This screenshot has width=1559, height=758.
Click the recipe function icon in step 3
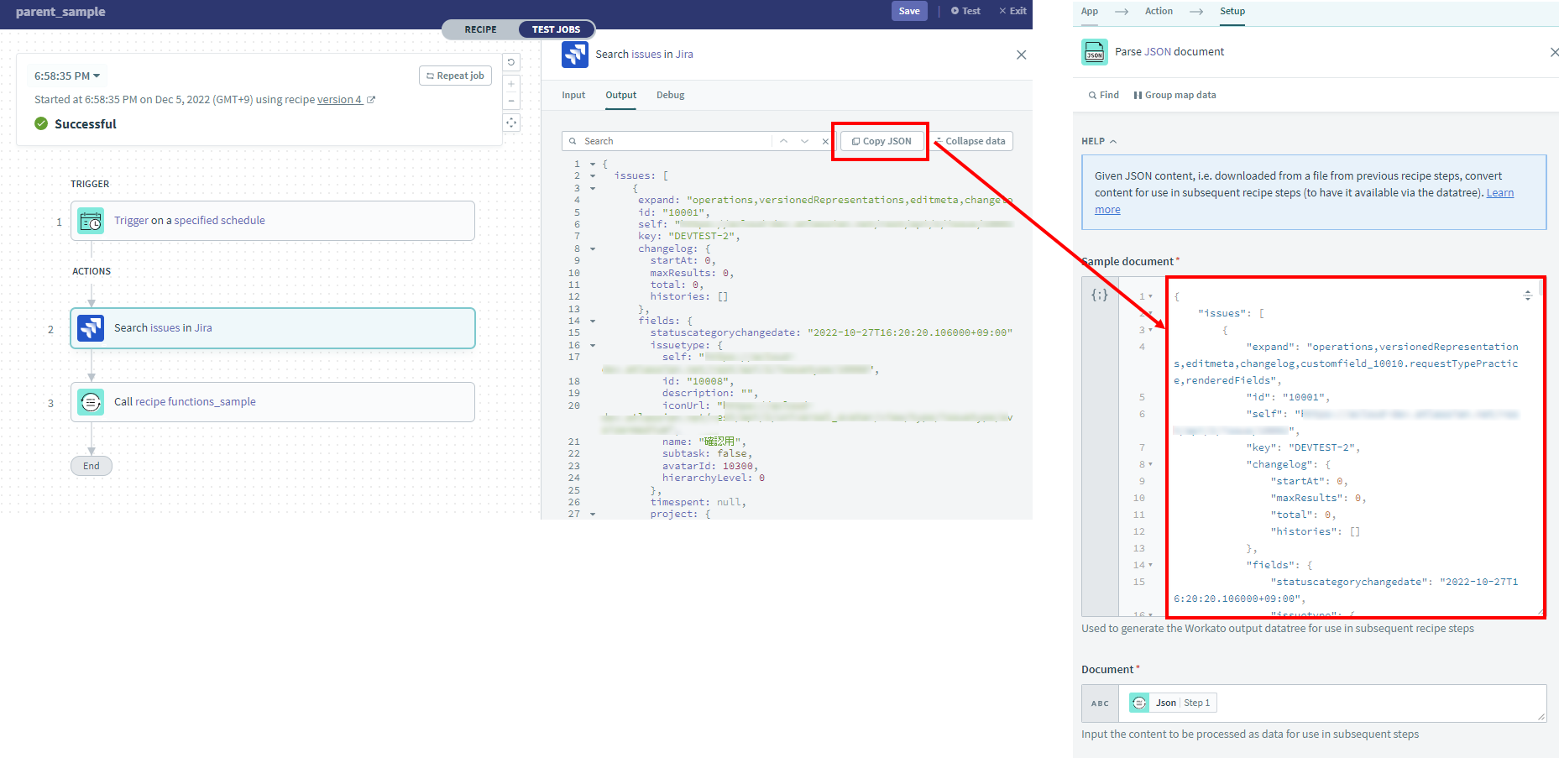pyautogui.click(x=91, y=402)
